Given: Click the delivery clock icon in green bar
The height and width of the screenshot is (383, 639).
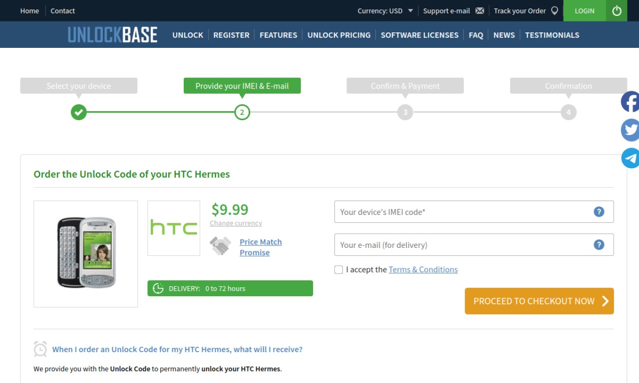Looking at the screenshot, I should click(158, 288).
